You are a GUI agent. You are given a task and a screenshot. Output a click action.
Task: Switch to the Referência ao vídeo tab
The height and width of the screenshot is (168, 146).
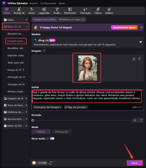click(x=71, y=19)
